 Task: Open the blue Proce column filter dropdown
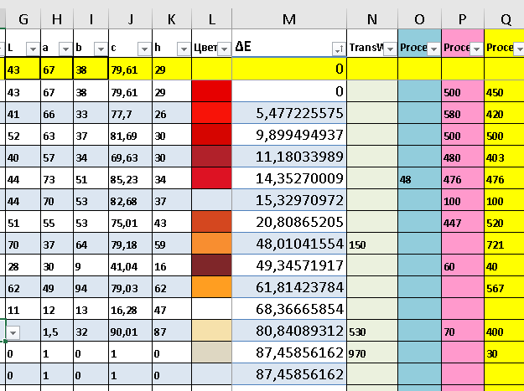click(x=433, y=49)
